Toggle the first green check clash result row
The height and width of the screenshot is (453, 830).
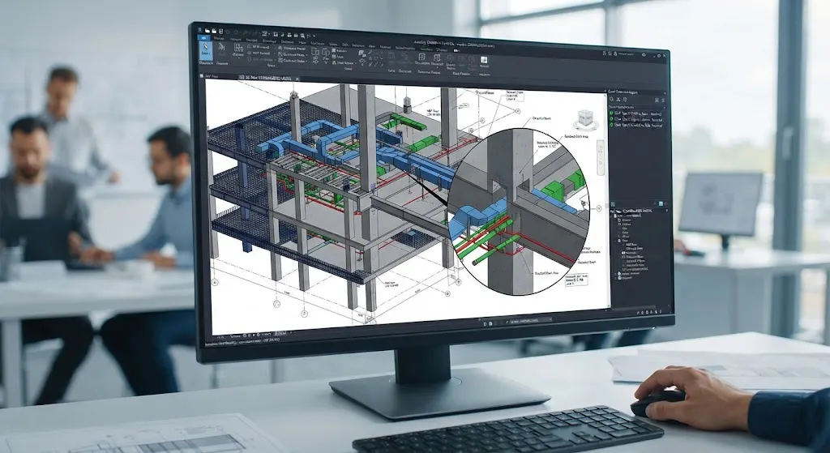pyautogui.click(x=636, y=113)
